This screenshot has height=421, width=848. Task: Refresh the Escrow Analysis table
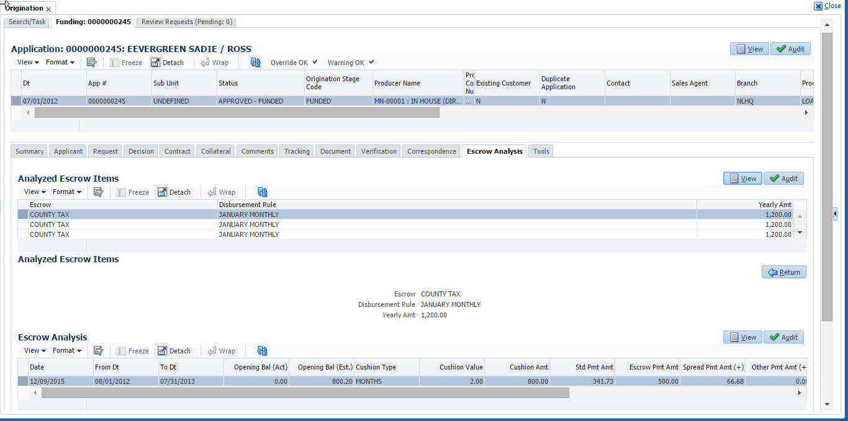262,351
